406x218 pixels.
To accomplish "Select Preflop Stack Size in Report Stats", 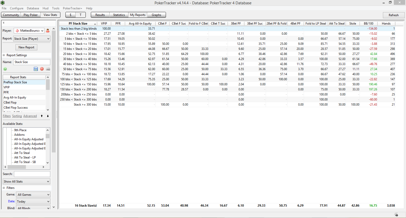I will (x=24, y=82).
